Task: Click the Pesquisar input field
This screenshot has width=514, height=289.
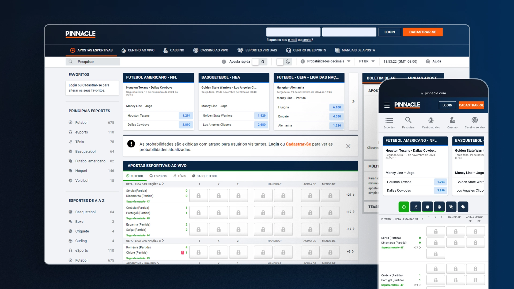Action: tap(97, 61)
